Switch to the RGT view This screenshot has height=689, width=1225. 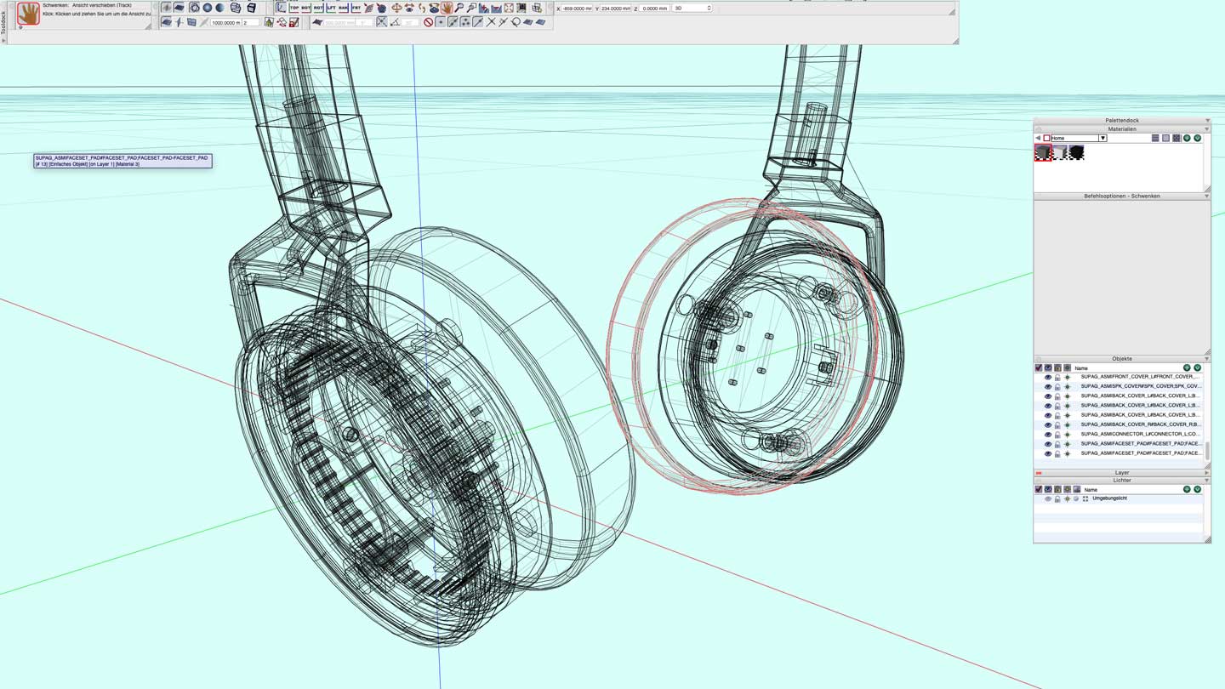[318, 8]
